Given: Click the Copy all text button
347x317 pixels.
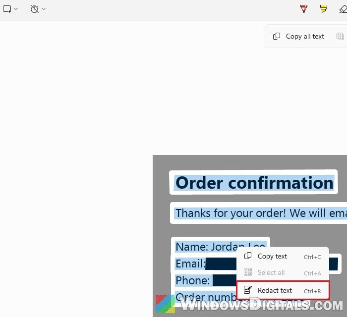Looking at the screenshot, I should [x=298, y=36].
